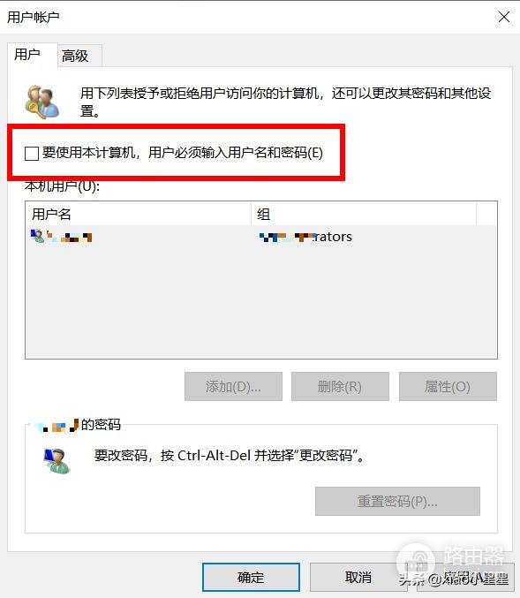Sort by the 用户名 column header
Screen dimensions: 520x598
tap(138, 214)
